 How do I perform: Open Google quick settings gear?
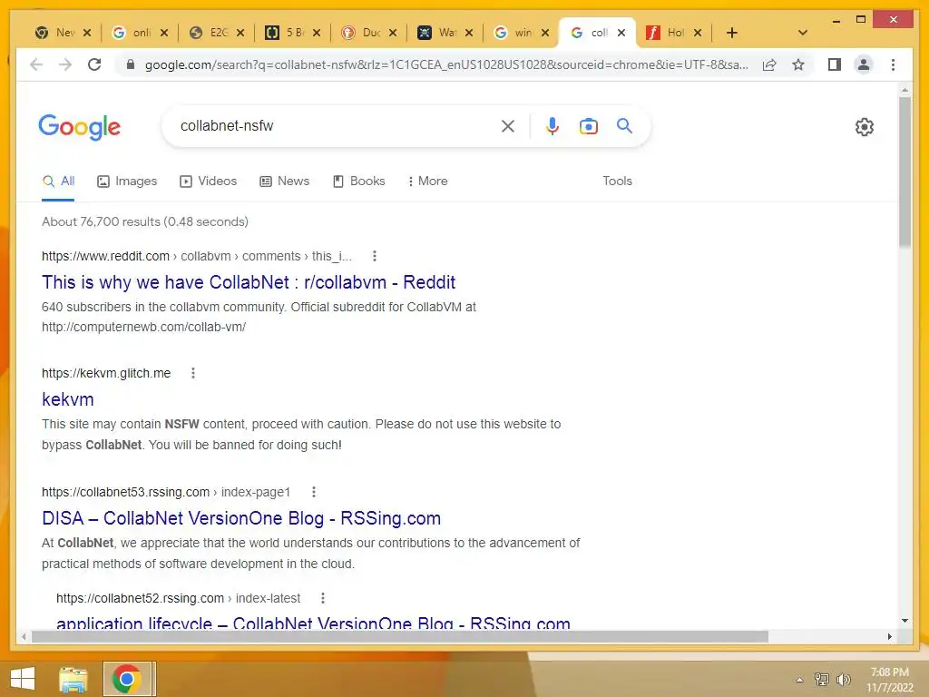click(x=865, y=127)
